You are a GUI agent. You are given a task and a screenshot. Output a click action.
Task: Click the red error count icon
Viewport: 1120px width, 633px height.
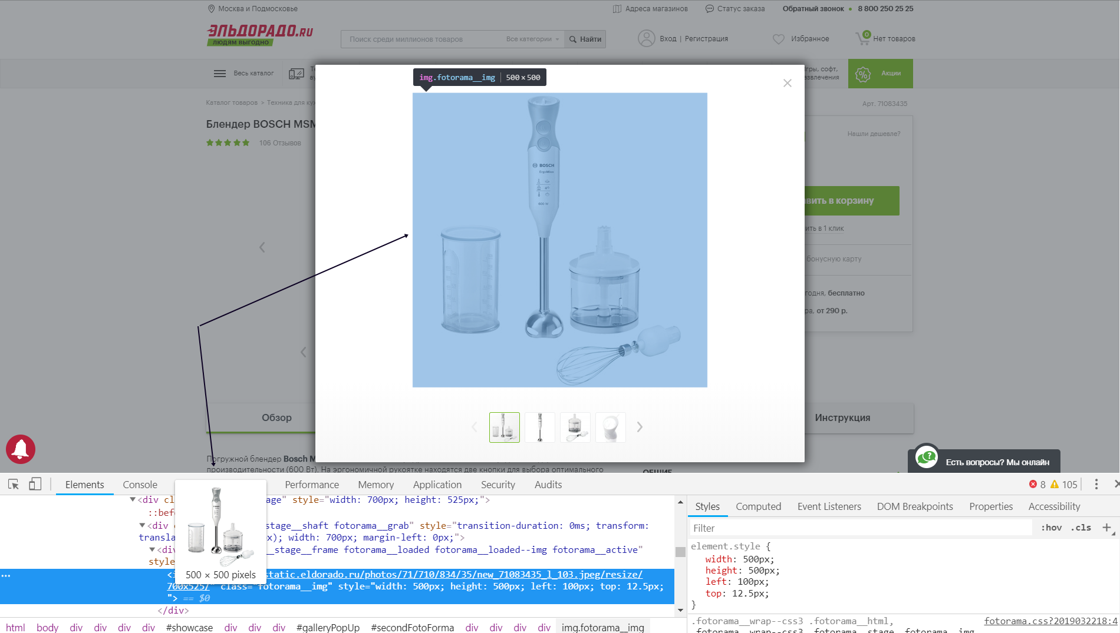(x=1033, y=484)
